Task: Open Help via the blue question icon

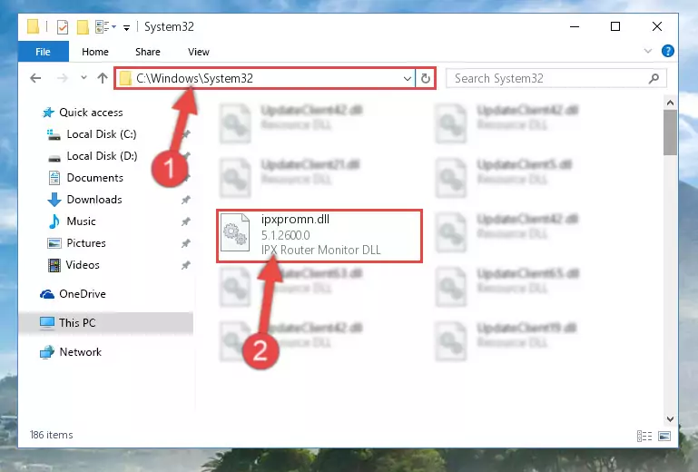Action: pos(667,51)
